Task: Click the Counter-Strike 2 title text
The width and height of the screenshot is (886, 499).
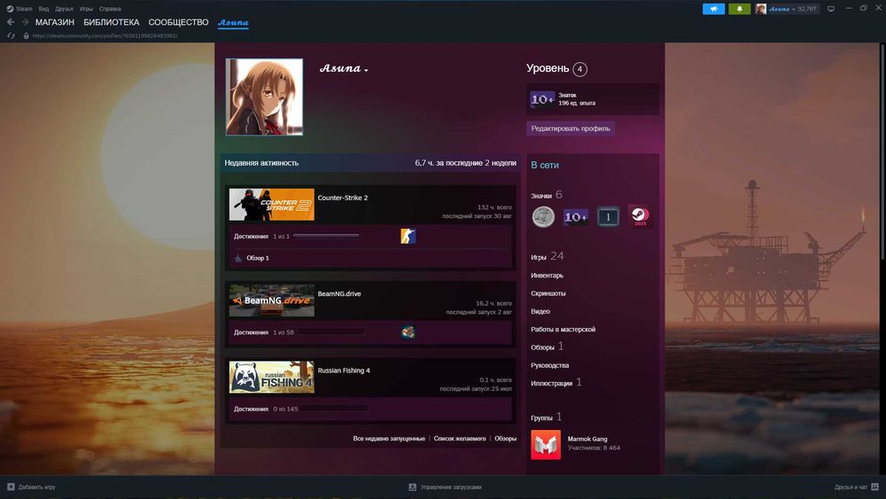Action: pos(342,198)
